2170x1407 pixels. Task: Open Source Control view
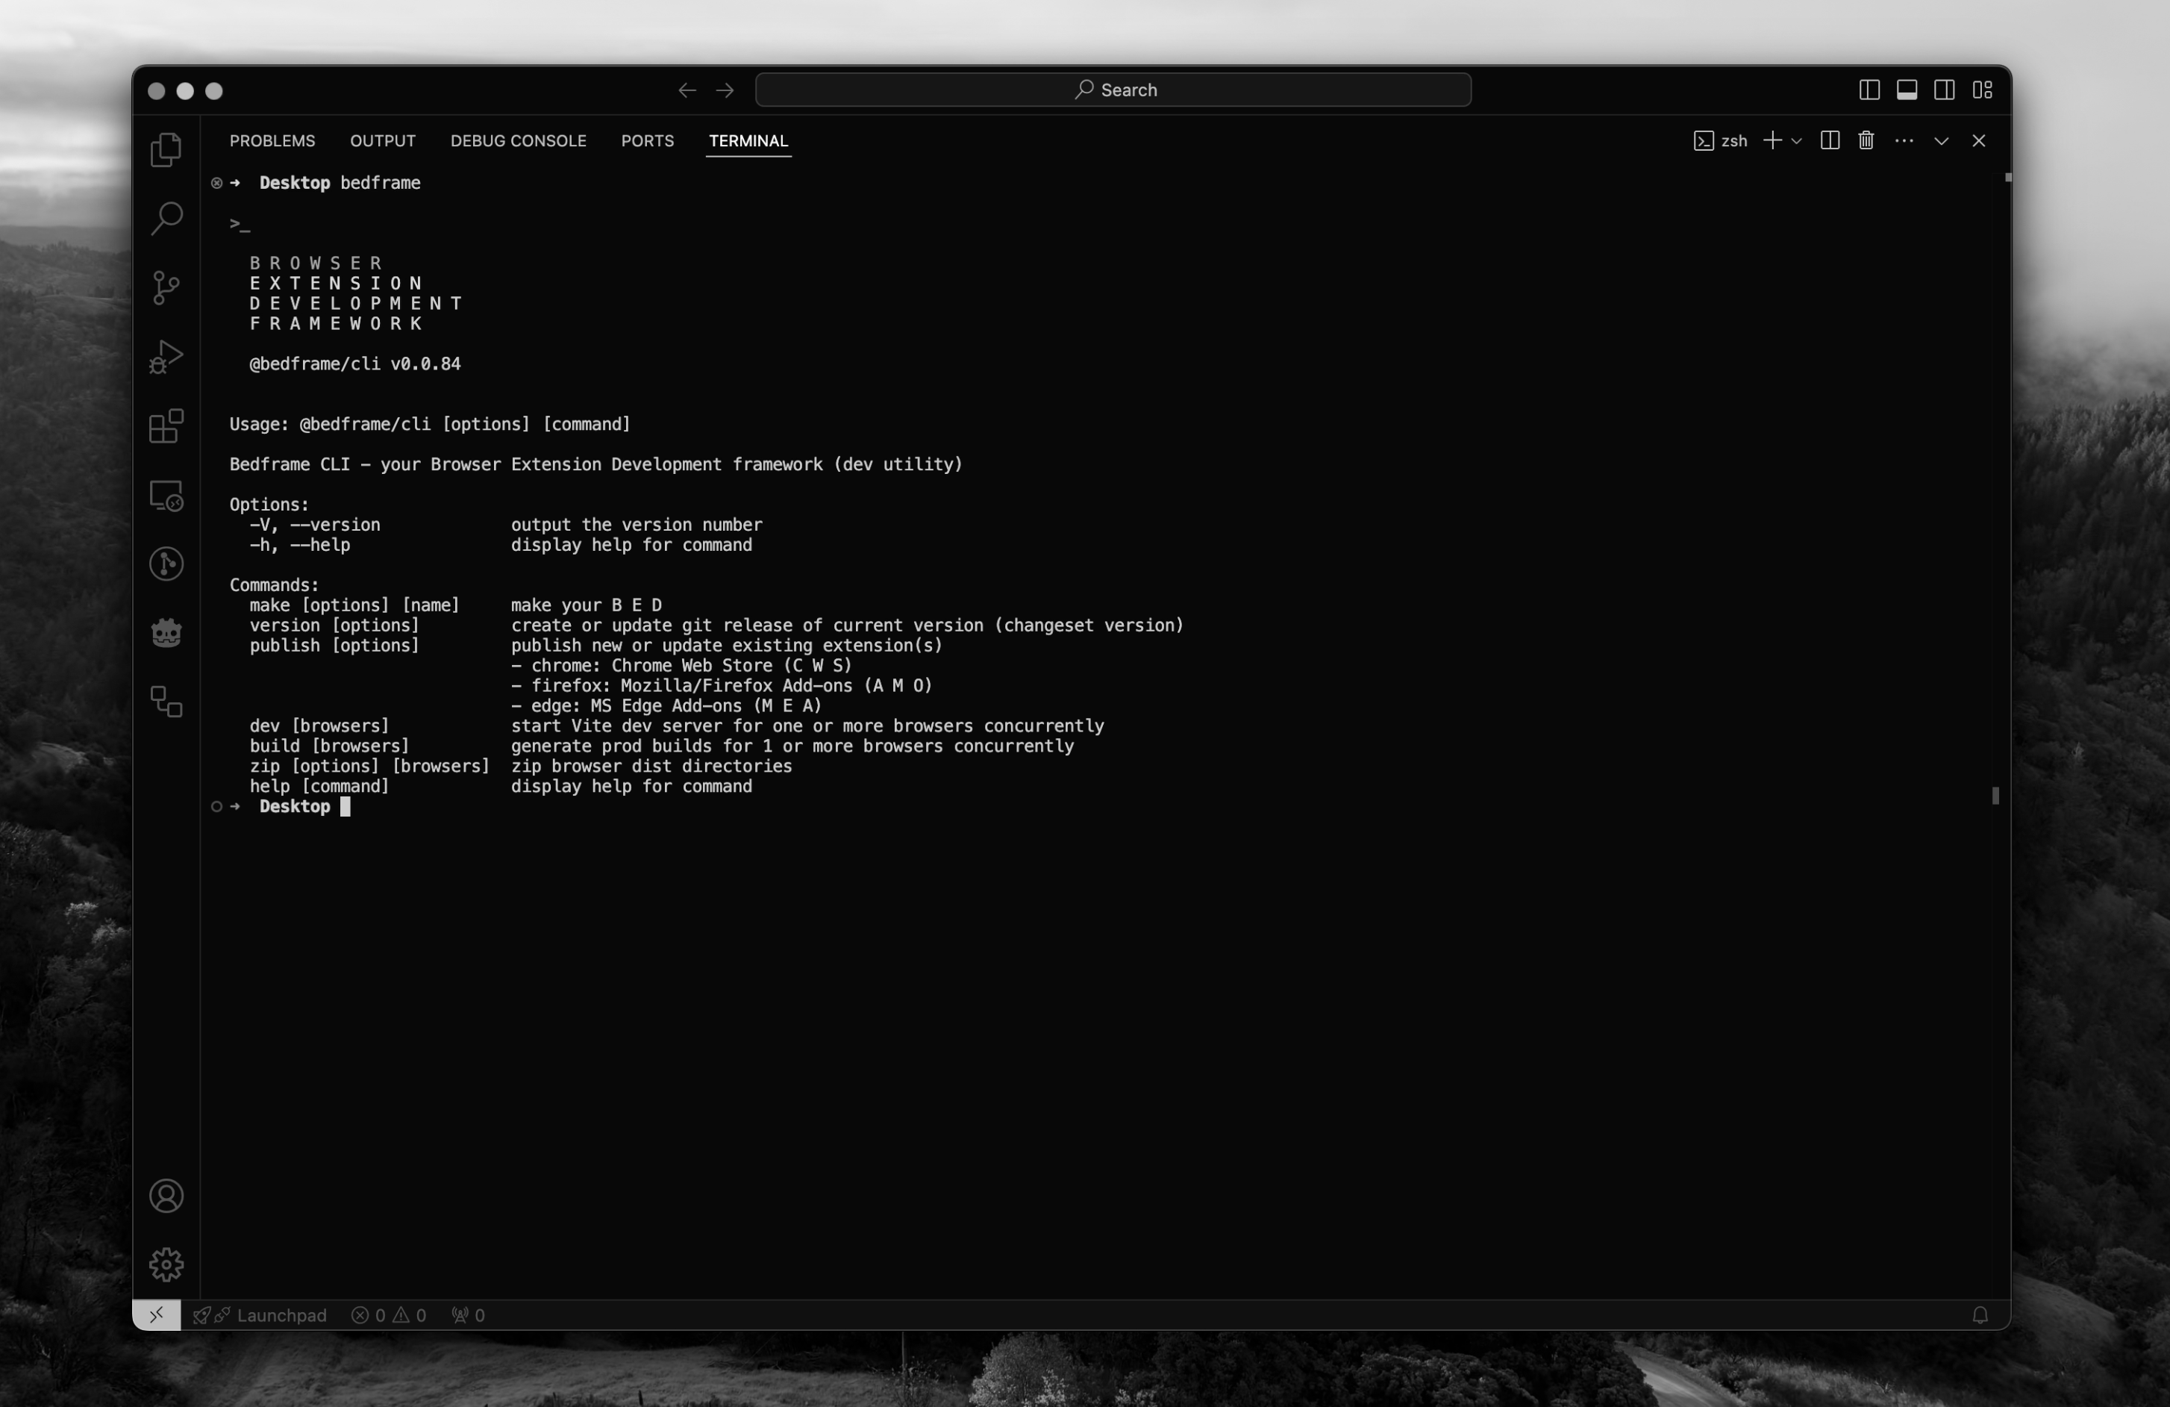pos(166,288)
